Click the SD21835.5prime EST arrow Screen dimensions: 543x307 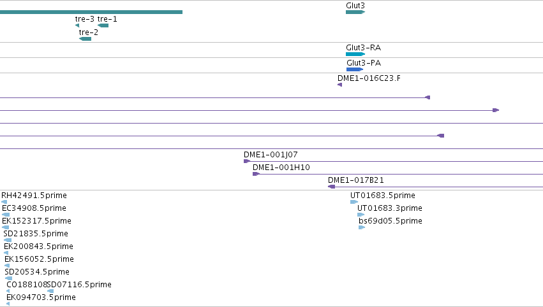point(8,240)
